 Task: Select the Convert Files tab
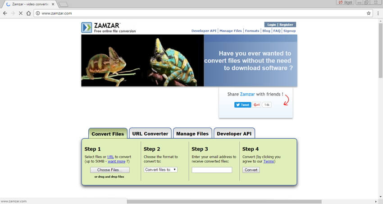tap(108, 133)
